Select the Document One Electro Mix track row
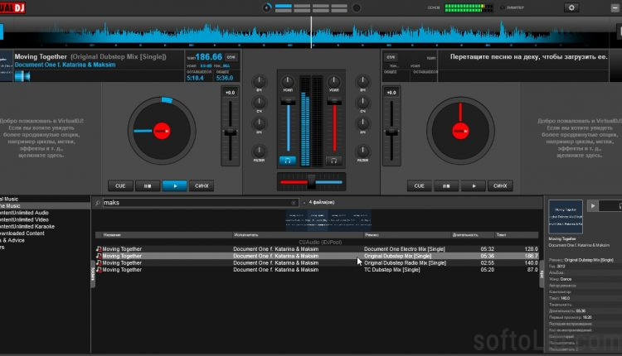The height and width of the screenshot is (356, 622). (x=317, y=249)
